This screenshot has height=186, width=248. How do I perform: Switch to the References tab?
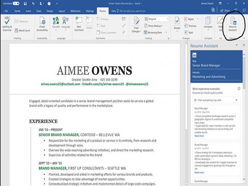(x=75, y=11)
